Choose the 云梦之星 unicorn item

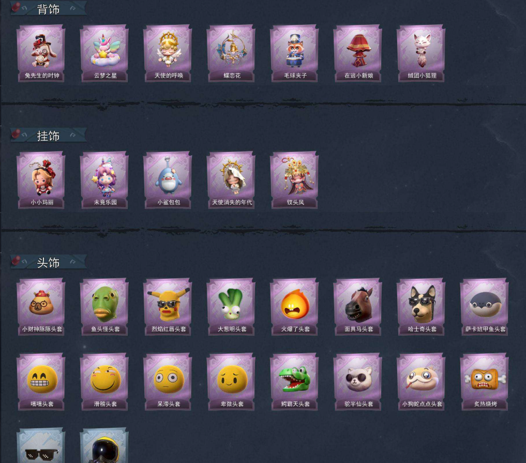[x=104, y=53]
